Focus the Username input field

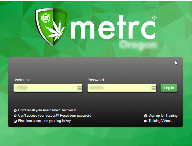tap(48, 88)
